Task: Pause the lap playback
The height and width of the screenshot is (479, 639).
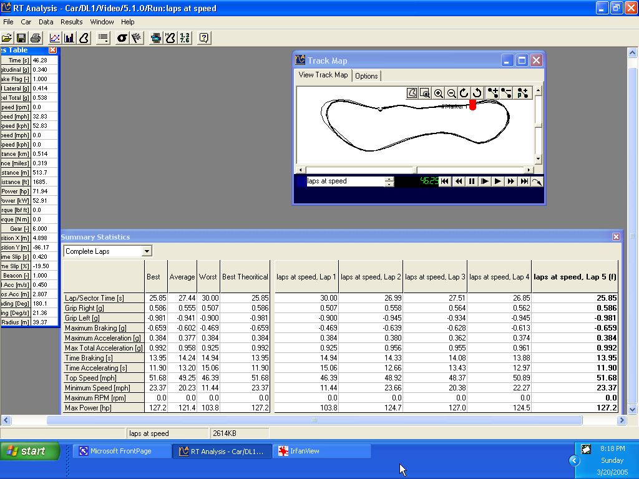Action: [x=472, y=181]
